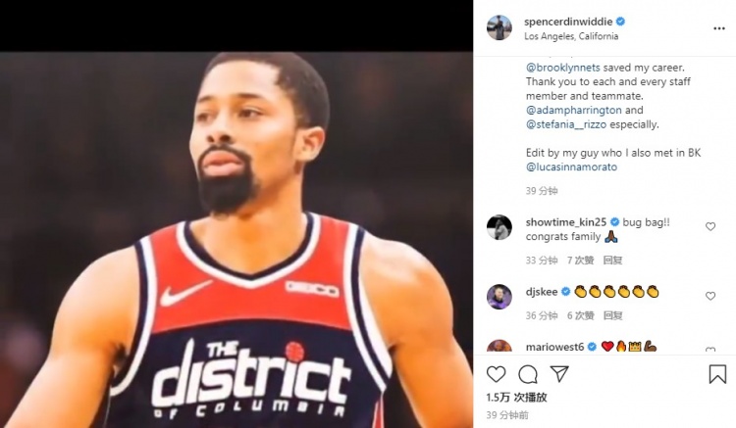Reply to showtime_kin25's comment

(x=612, y=261)
